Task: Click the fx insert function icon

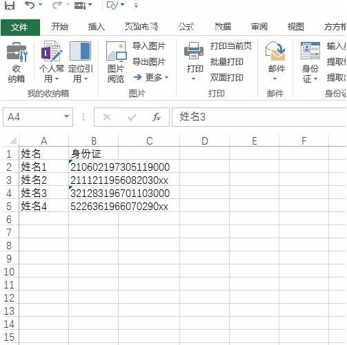Action: click(157, 117)
